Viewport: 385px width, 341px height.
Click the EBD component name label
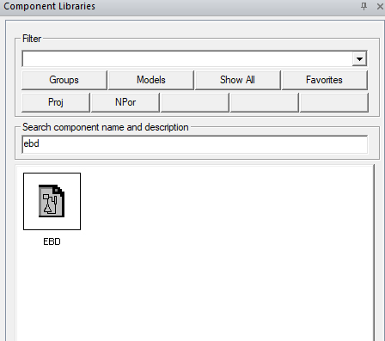[52, 241]
